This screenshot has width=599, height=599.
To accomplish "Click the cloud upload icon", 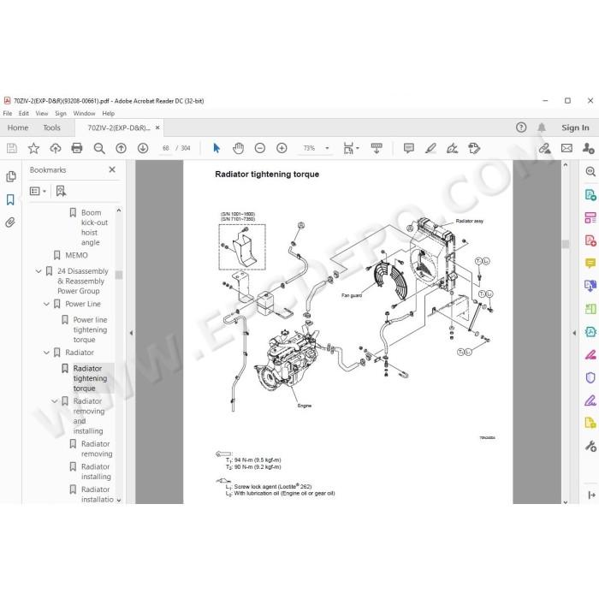I will point(56,148).
